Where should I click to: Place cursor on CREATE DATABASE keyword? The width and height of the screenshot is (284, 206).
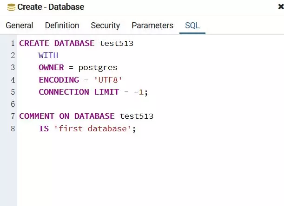click(x=57, y=44)
